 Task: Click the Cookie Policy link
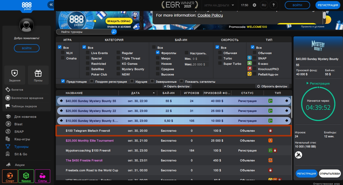[x=210, y=15]
